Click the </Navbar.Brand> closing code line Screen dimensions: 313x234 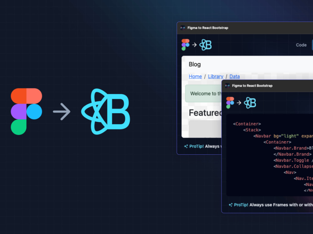(x=292, y=154)
